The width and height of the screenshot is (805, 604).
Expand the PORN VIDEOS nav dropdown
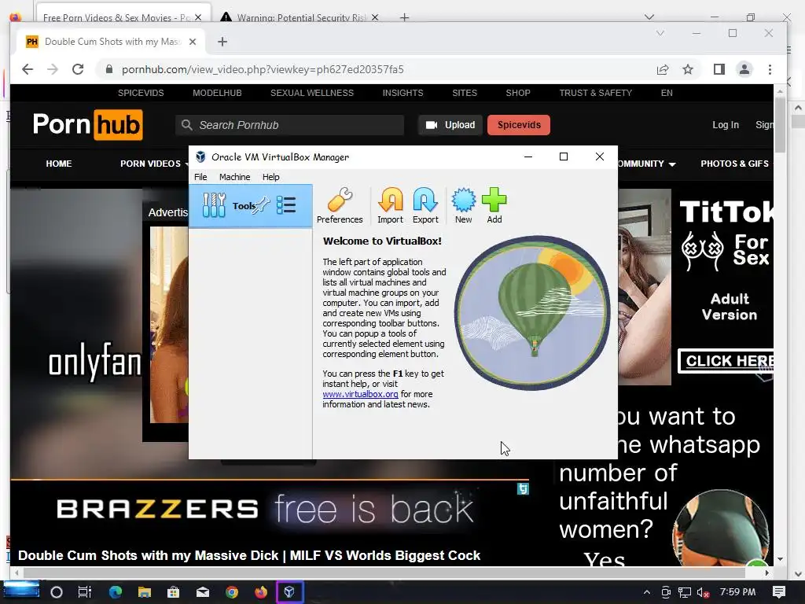click(154, 164)
